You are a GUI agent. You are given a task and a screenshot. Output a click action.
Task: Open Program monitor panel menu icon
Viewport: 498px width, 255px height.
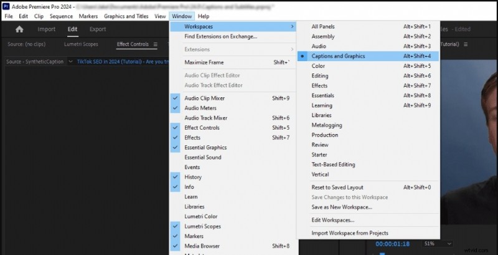[466, 44]
